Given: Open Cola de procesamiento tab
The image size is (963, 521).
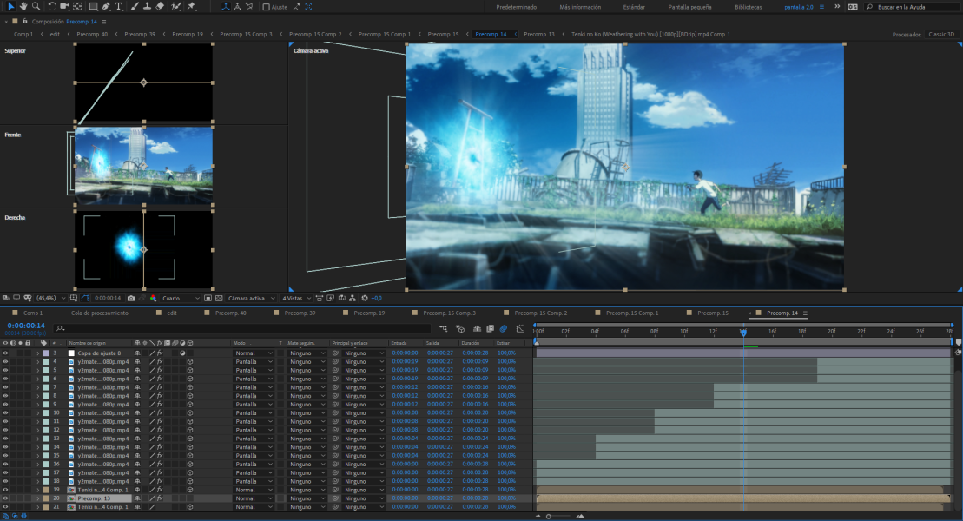Looking at the screenshot, I should pyautogui.click(x=100, y=313).
